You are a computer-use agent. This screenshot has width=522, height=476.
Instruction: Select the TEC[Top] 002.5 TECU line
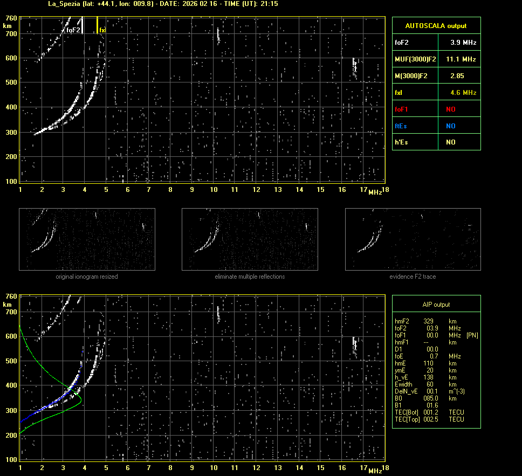(x=429, y=419)
